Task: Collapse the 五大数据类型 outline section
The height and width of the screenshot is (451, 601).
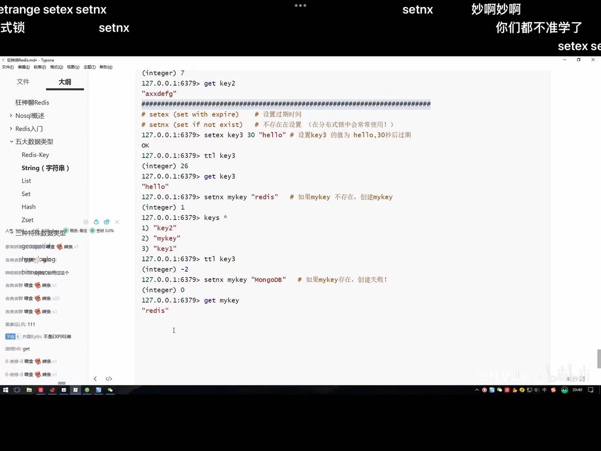Action: [x=11, y=142]
